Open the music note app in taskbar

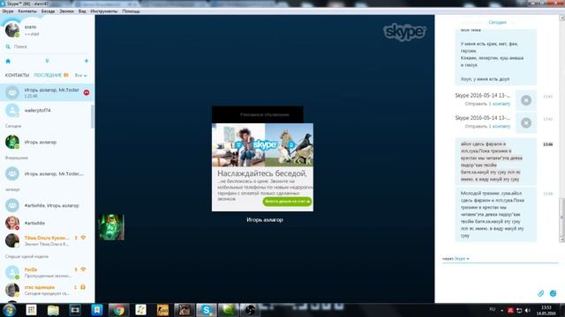tap(140, 310)
